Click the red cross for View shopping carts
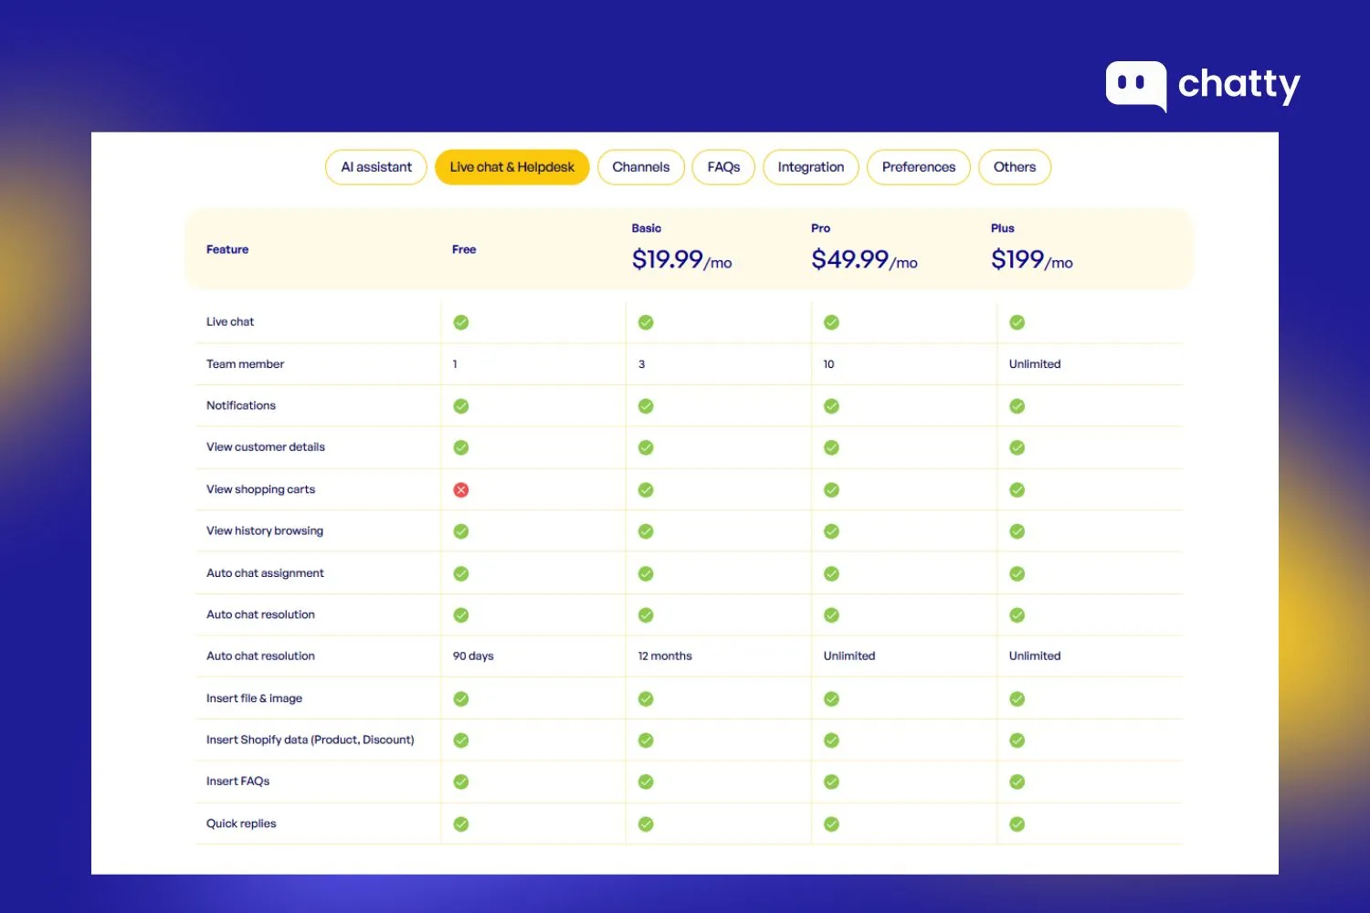1370x913 pixels. point(461,490)
